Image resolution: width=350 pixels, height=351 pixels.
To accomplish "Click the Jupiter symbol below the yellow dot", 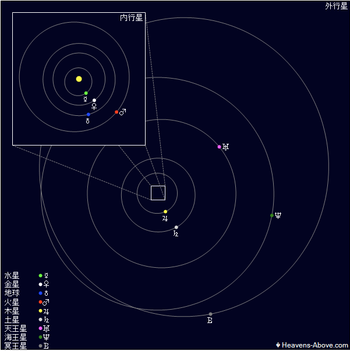I will pos(165,218).
